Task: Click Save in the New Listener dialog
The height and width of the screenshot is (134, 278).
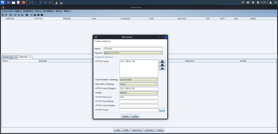Action: click(126, 116)
